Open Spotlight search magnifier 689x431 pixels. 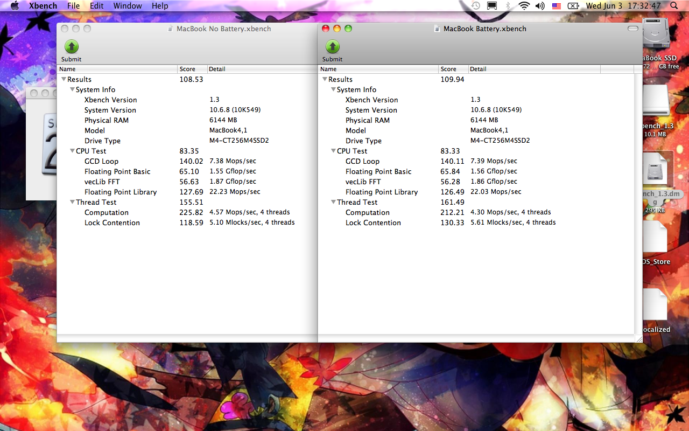[674, 6]
